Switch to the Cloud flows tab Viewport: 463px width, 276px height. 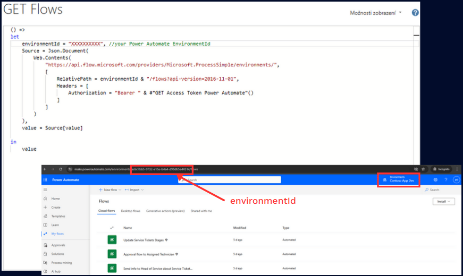[x=107, y=211]
